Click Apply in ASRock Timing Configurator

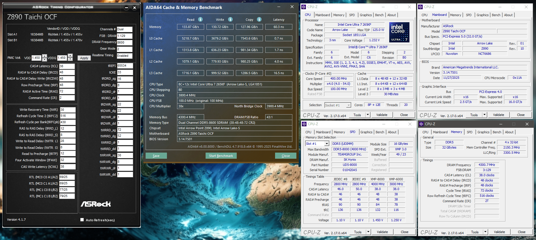click(84, 58)
